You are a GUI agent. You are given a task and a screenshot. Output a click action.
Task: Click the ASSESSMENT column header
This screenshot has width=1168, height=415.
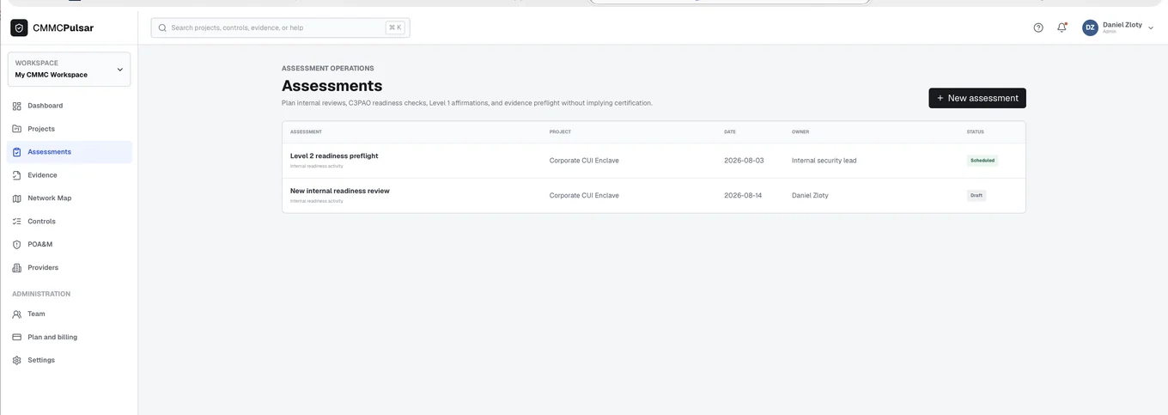click(306, 132)
